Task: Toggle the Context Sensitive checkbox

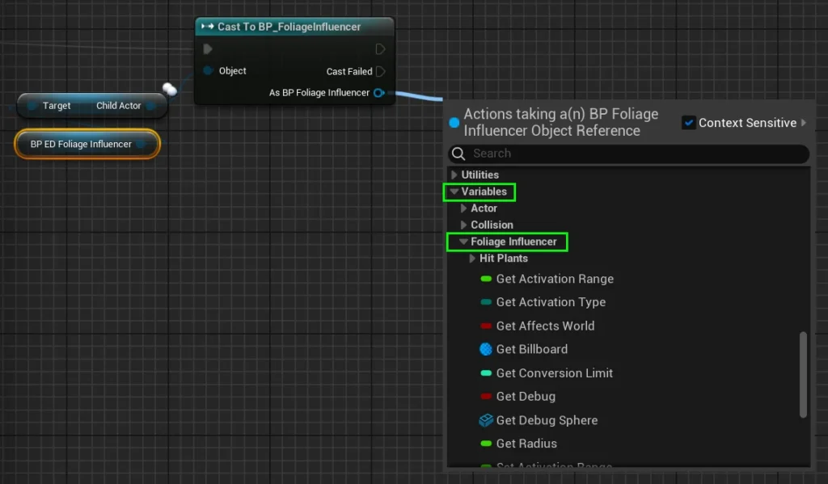Action: pos(689,123)
